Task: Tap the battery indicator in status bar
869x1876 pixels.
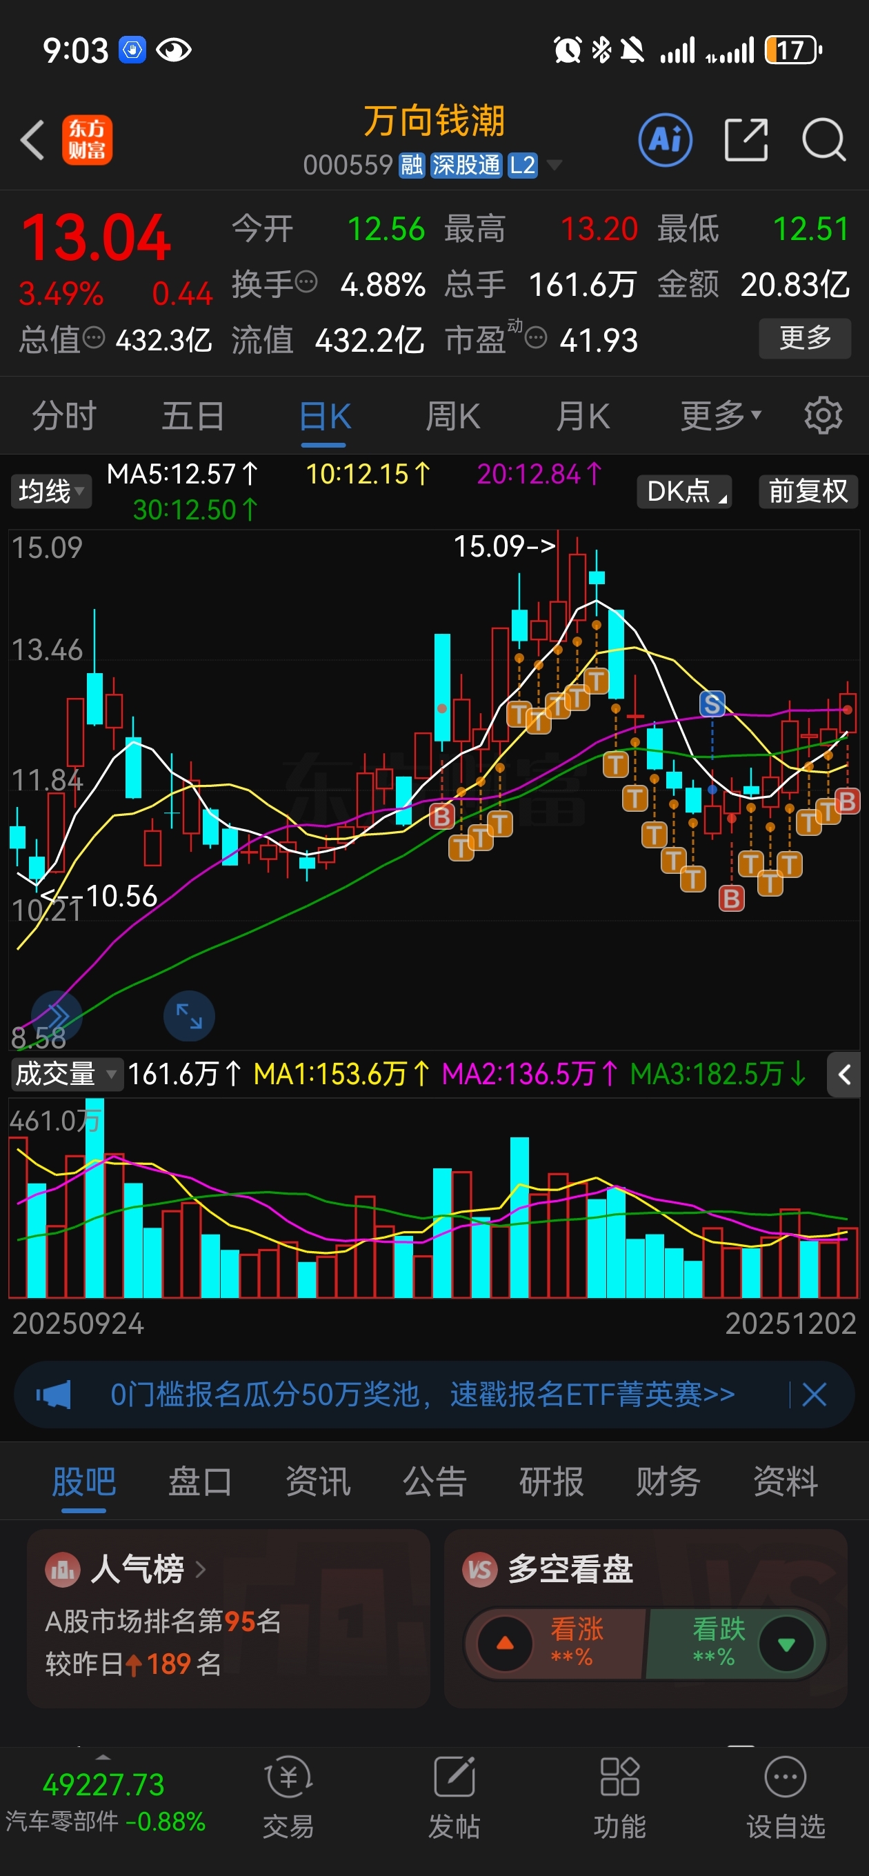Action: click(793, 50)
